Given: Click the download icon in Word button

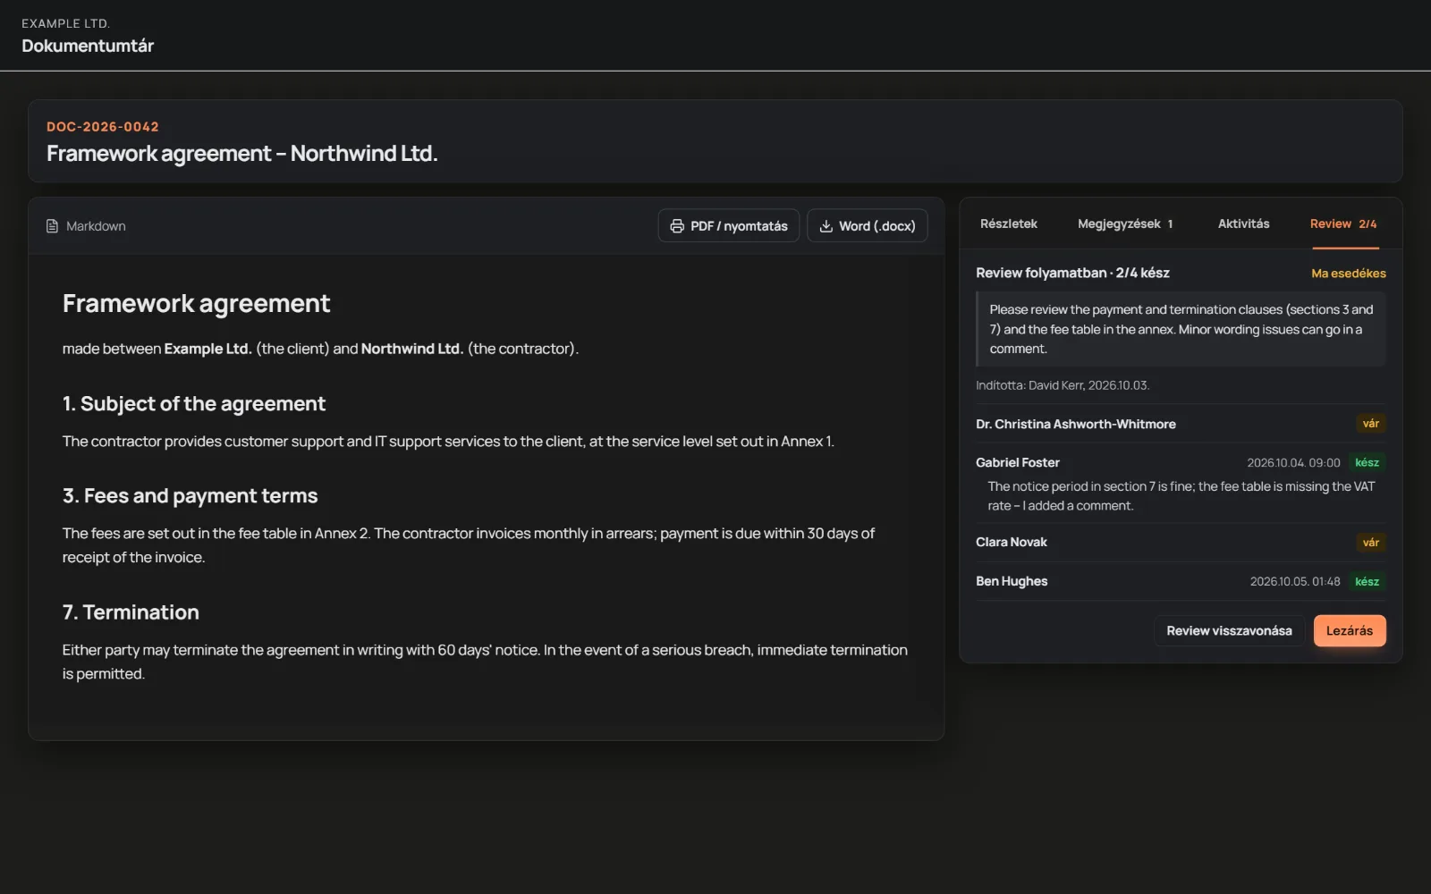Looking at the screenshot, I should tap(826, 226).
